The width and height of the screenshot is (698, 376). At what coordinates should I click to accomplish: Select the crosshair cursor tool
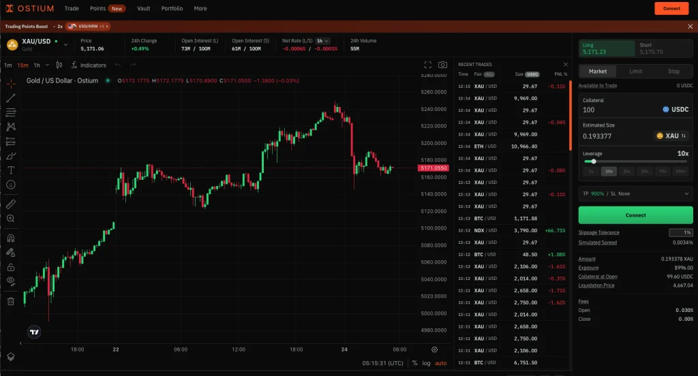pos(11,83)
